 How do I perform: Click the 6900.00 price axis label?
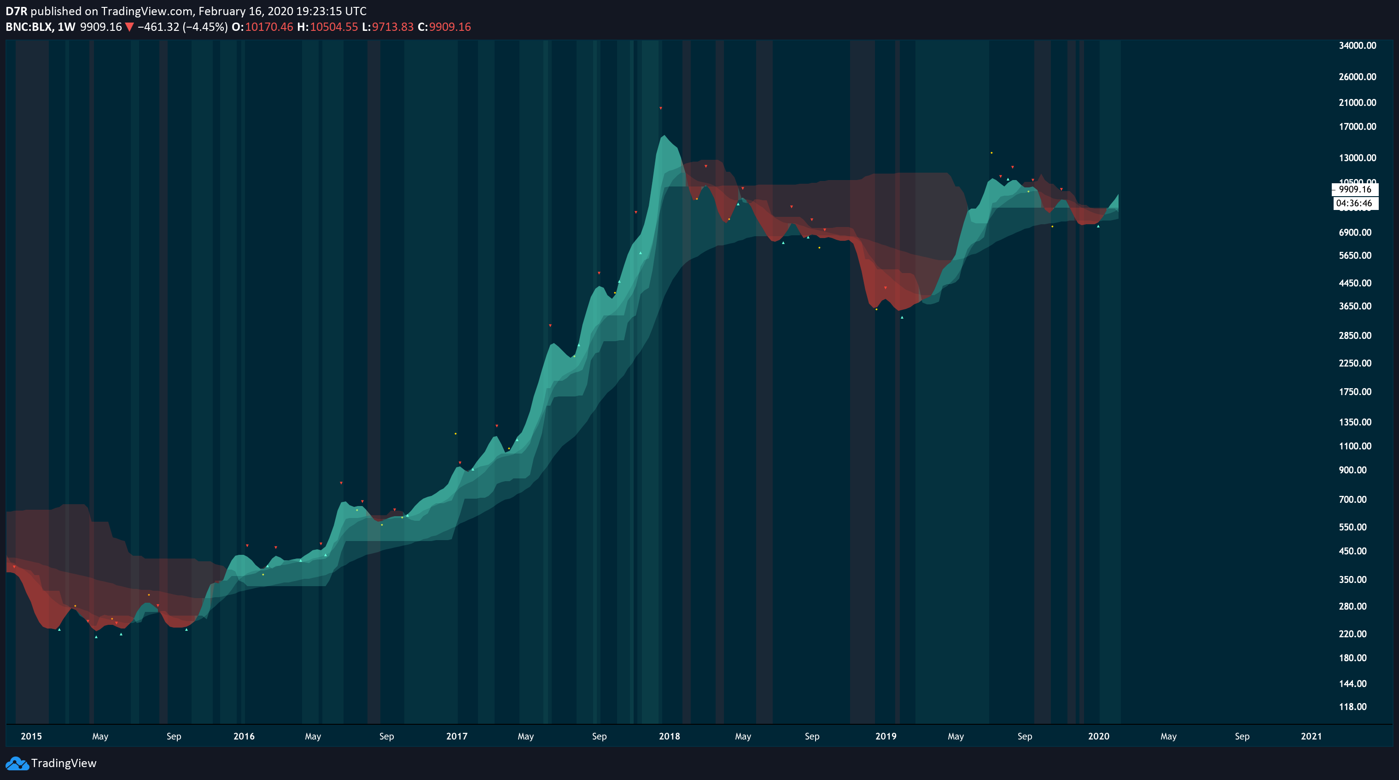click(x=1355, y=233)
